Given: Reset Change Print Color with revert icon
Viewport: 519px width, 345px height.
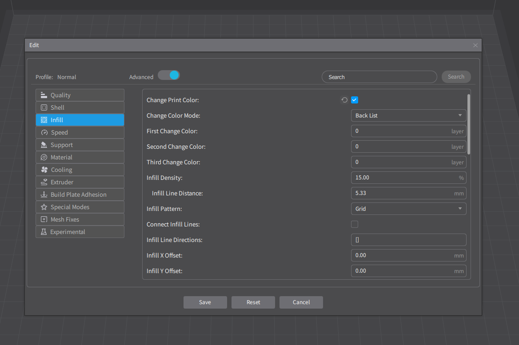Looking at the screenshot, I should 344,100.
